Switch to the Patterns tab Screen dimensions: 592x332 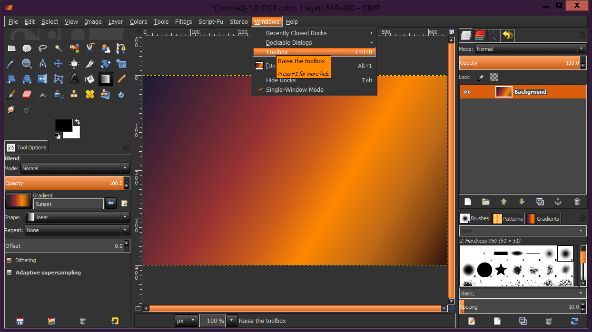(x=508, y=219)
